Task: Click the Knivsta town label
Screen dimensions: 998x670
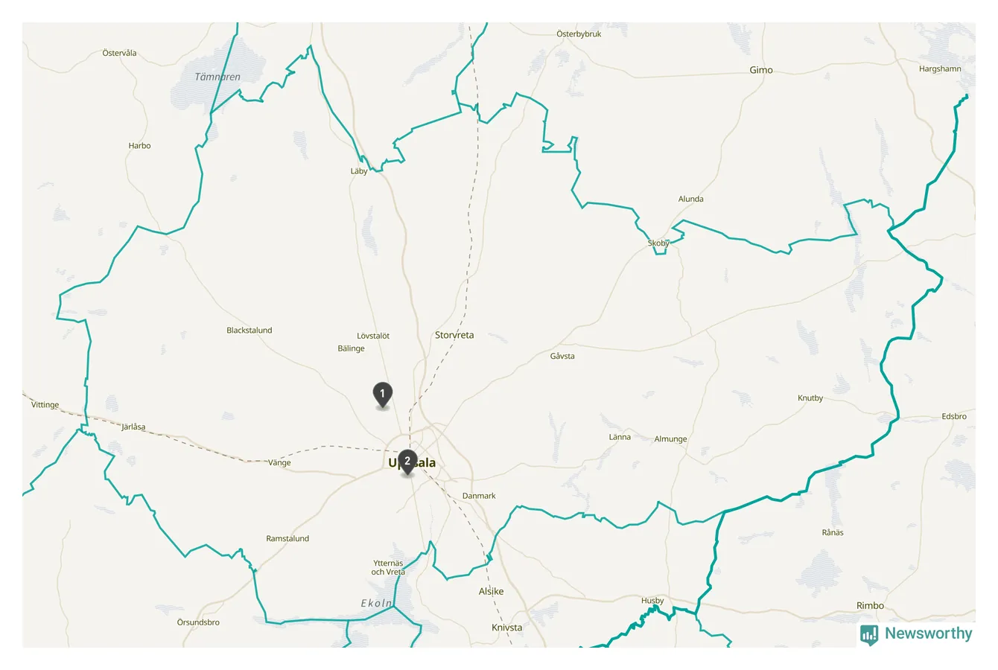Action: pos(507,628)
